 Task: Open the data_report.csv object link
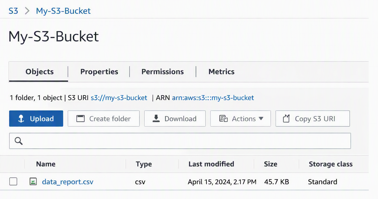click(68, 182)
